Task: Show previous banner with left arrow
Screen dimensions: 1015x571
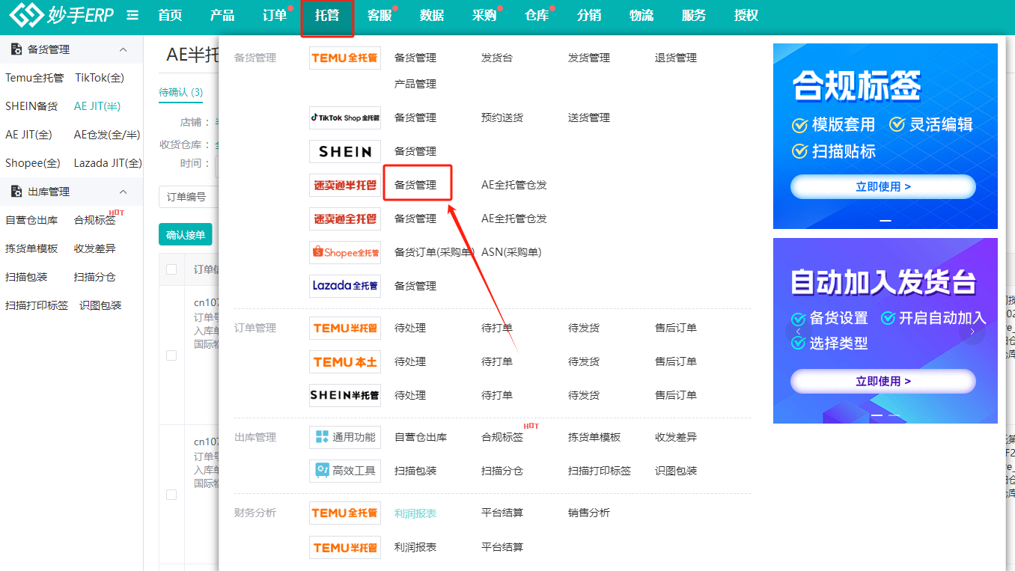Action: (x=799, y=332)
